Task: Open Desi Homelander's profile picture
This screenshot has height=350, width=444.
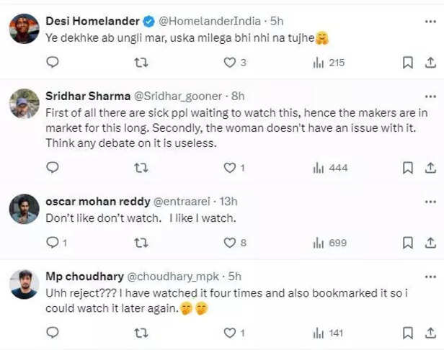Action: point(25,28)
